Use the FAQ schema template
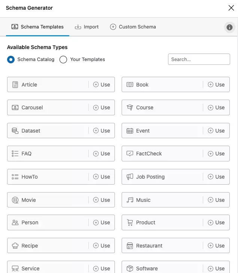 (101, 154)
